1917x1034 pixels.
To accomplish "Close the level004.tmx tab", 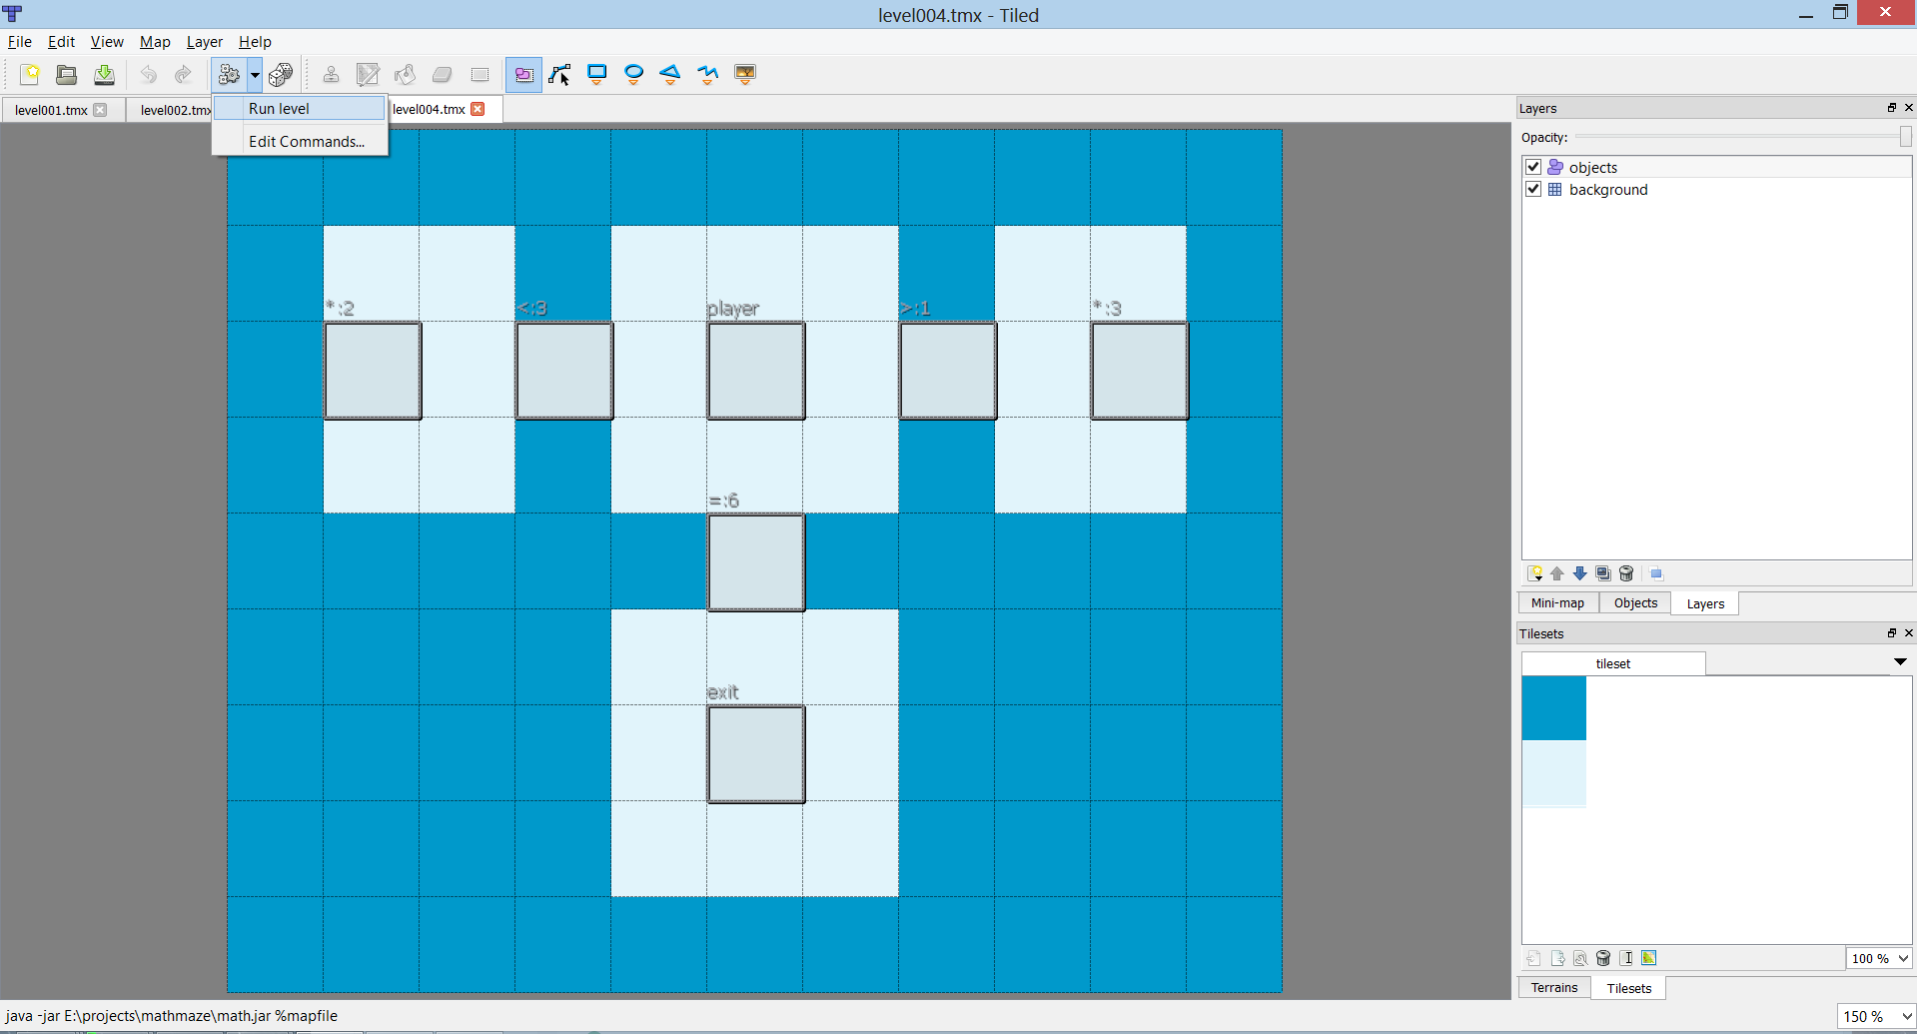I will pos(478,109).
